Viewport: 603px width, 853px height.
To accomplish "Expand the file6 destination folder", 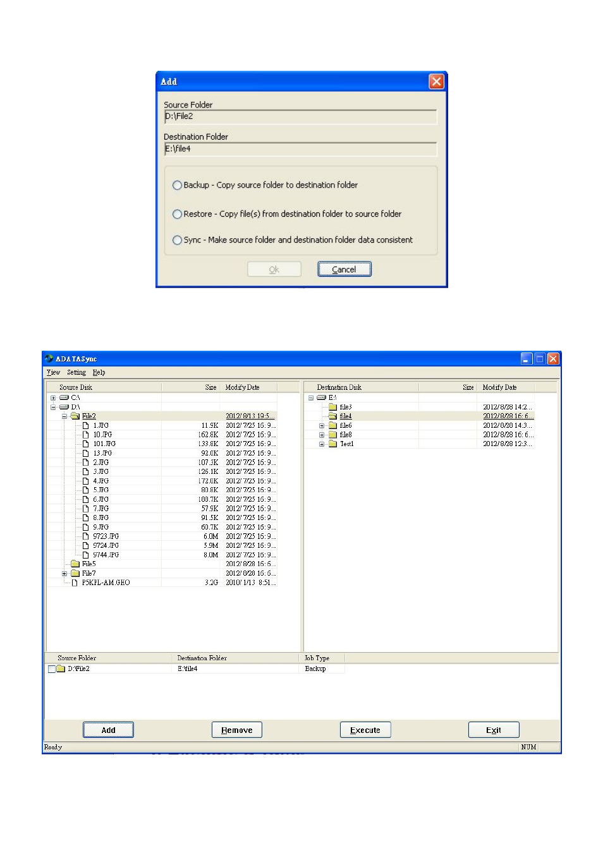I will (322, 426).
